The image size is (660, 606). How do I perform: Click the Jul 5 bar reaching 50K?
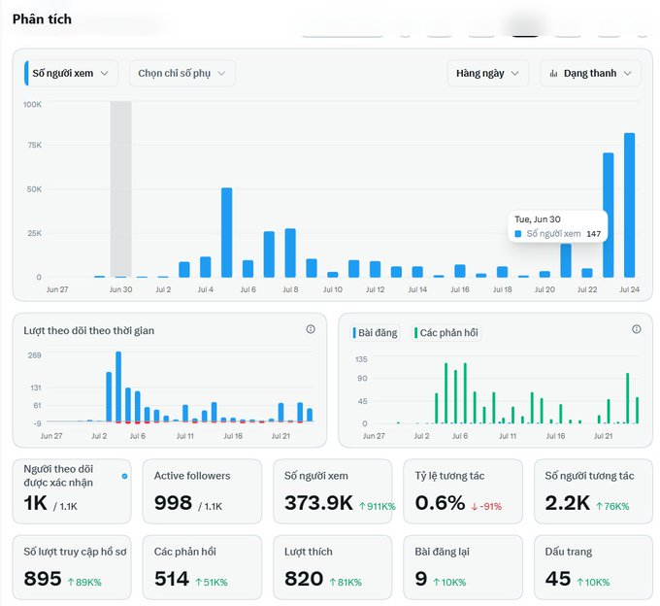click(x=226, y=232)
